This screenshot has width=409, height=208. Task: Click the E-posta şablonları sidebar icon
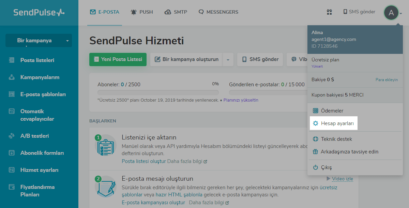click(12, 94)
